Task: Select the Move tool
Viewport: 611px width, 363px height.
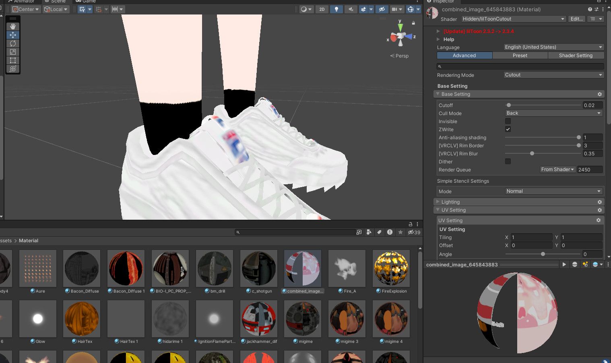Action: tap(13, 35)
